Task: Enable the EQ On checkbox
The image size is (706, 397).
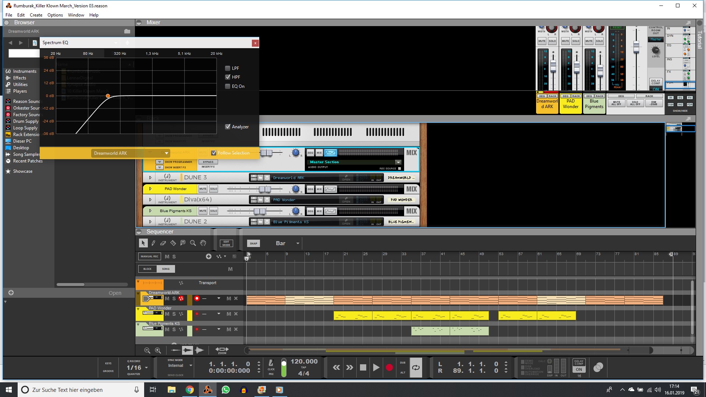Action: 228,86
